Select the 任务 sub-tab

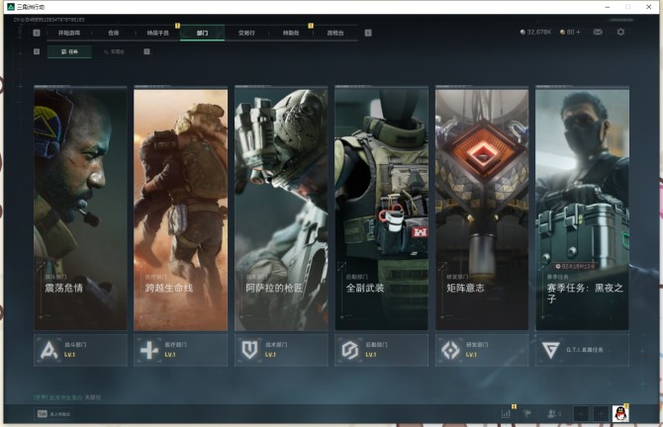tap(70, 51)
